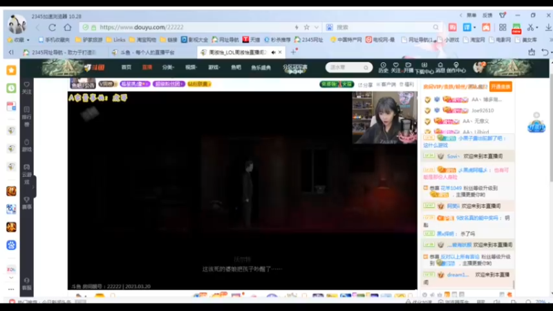Go to the browser home page icon
The width and height of the screenshot is (553, 311).
[x=68, y=27]
